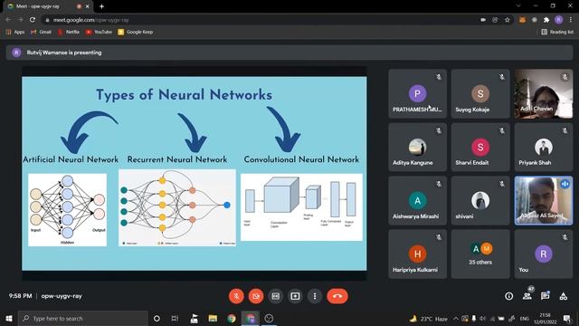The image size is (579, 326).
Task: Select Sharvi Endait participant tile
Action: pyautogui.click(x=480, y=147)
